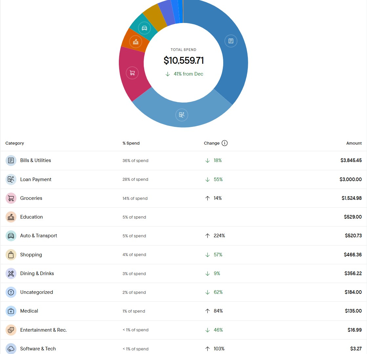Image resolution: width=367 pixels, height=354 pixels.
Task: Click the Medical kit row icon
Action: point(11,311)
